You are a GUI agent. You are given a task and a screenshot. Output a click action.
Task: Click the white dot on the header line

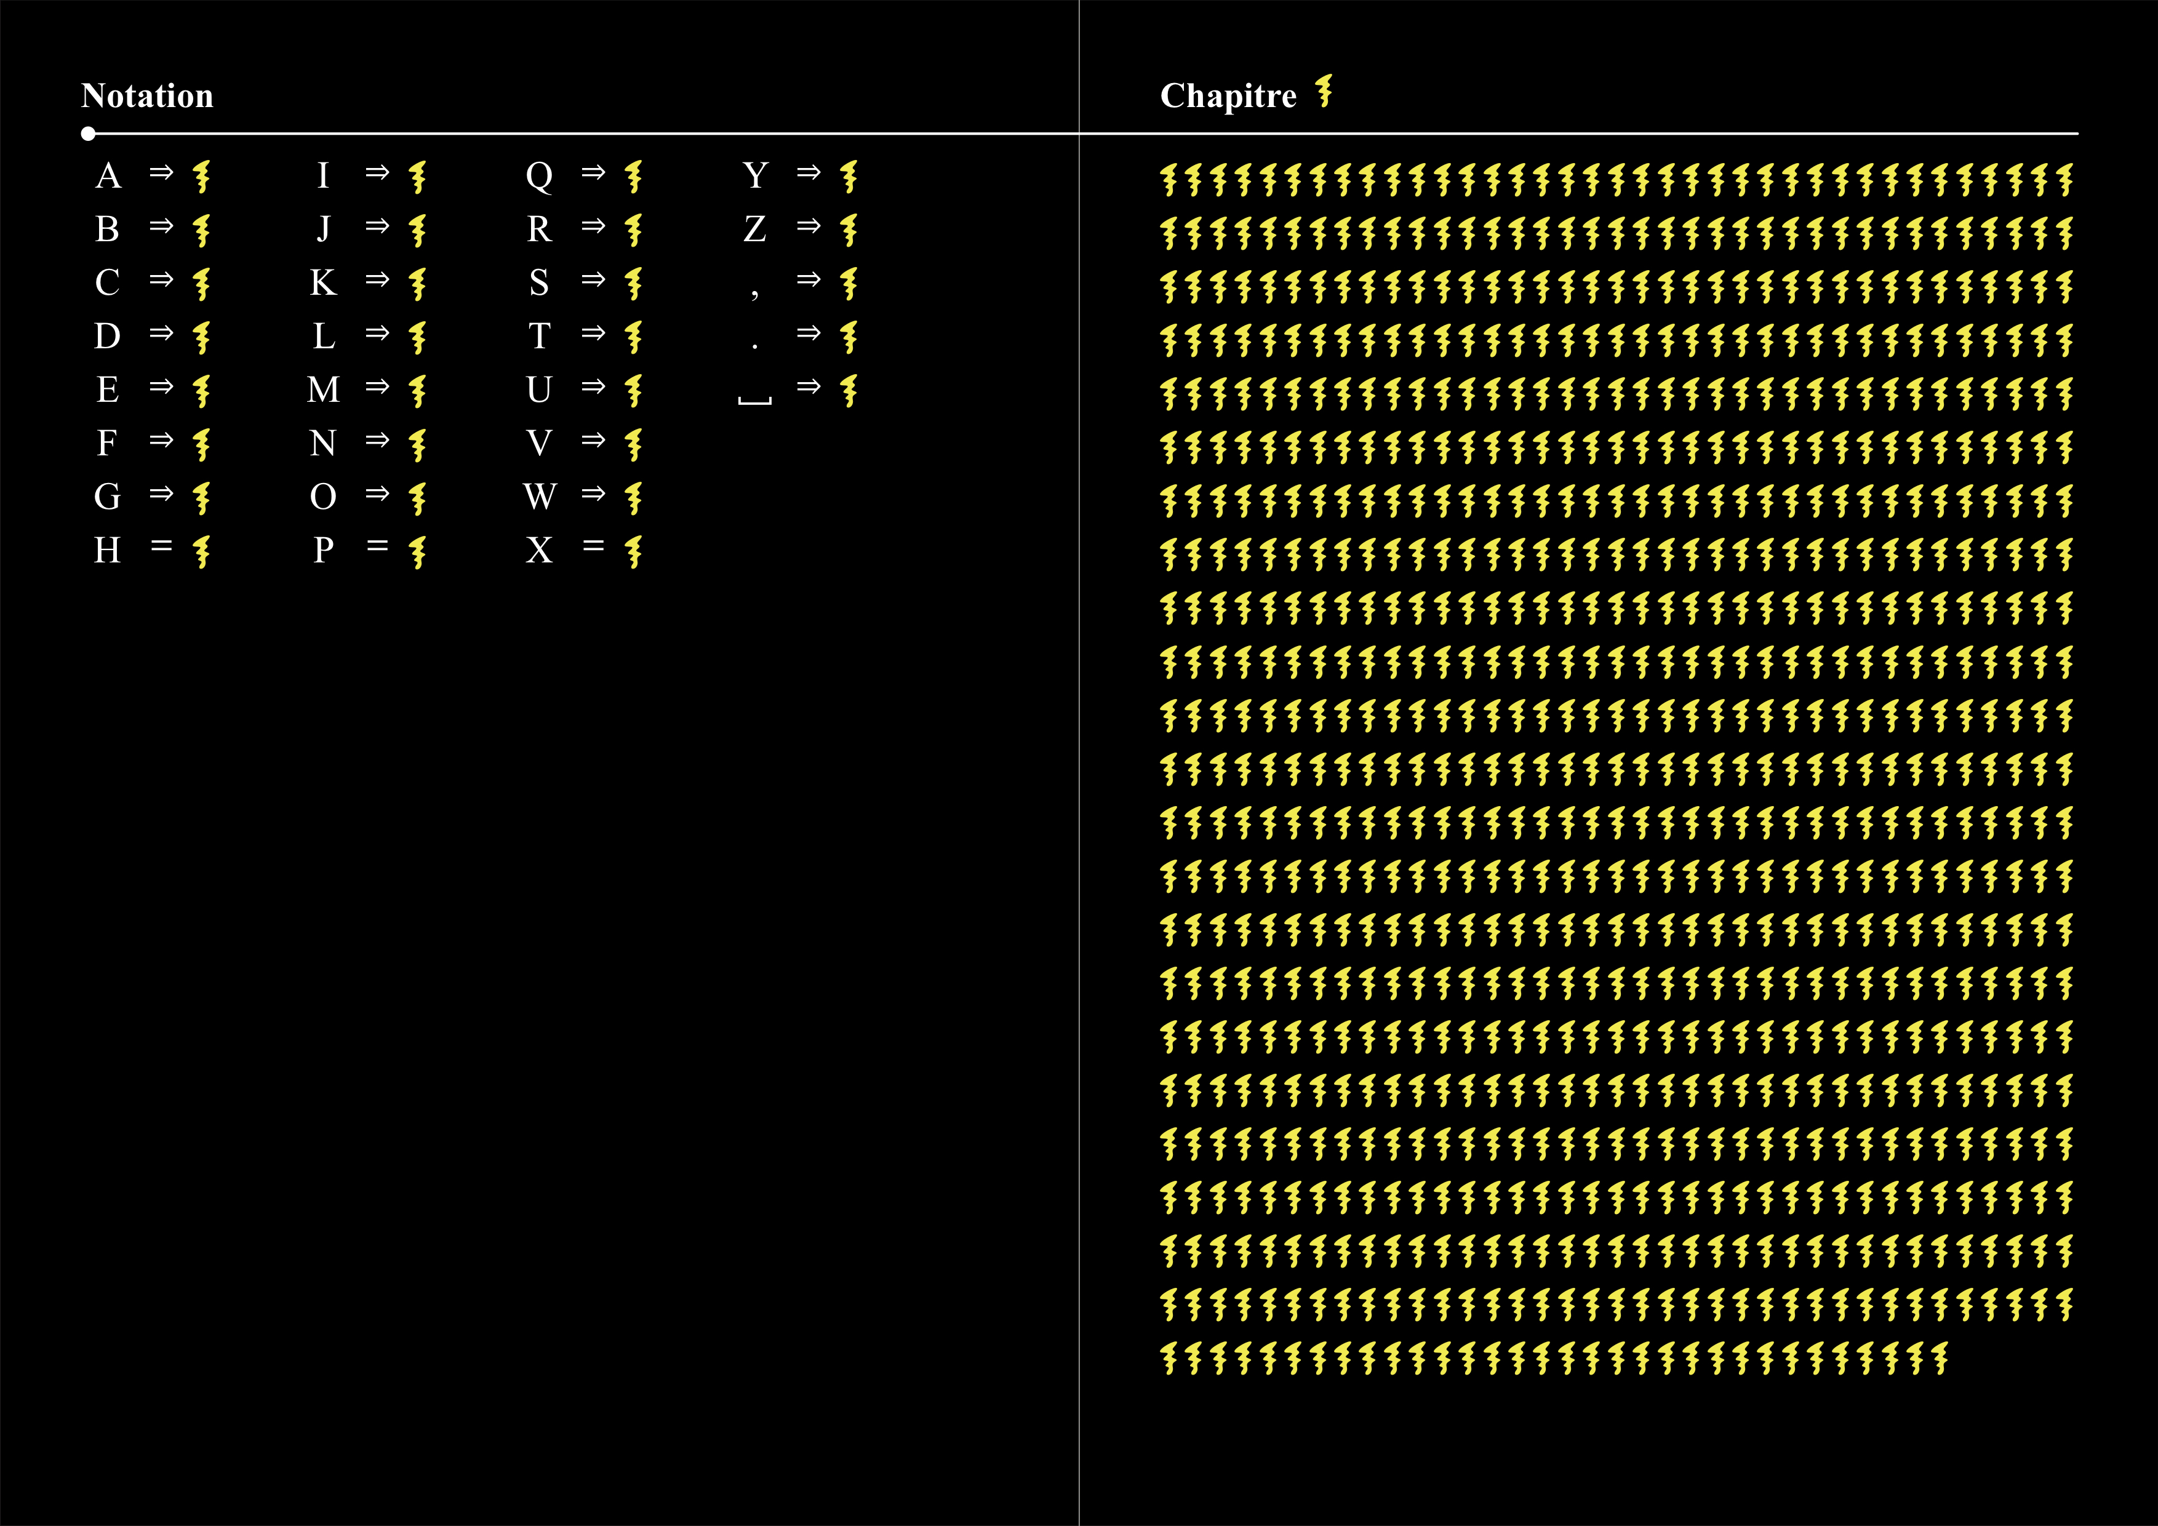89,134
